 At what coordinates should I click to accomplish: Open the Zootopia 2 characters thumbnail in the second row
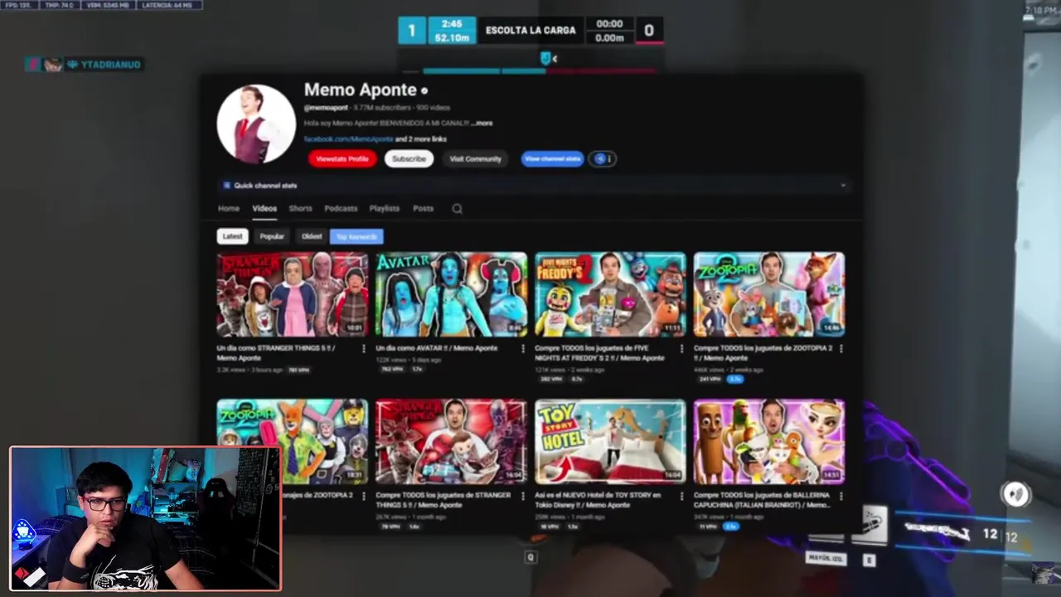pyautogui.click(x=293, y=442)
